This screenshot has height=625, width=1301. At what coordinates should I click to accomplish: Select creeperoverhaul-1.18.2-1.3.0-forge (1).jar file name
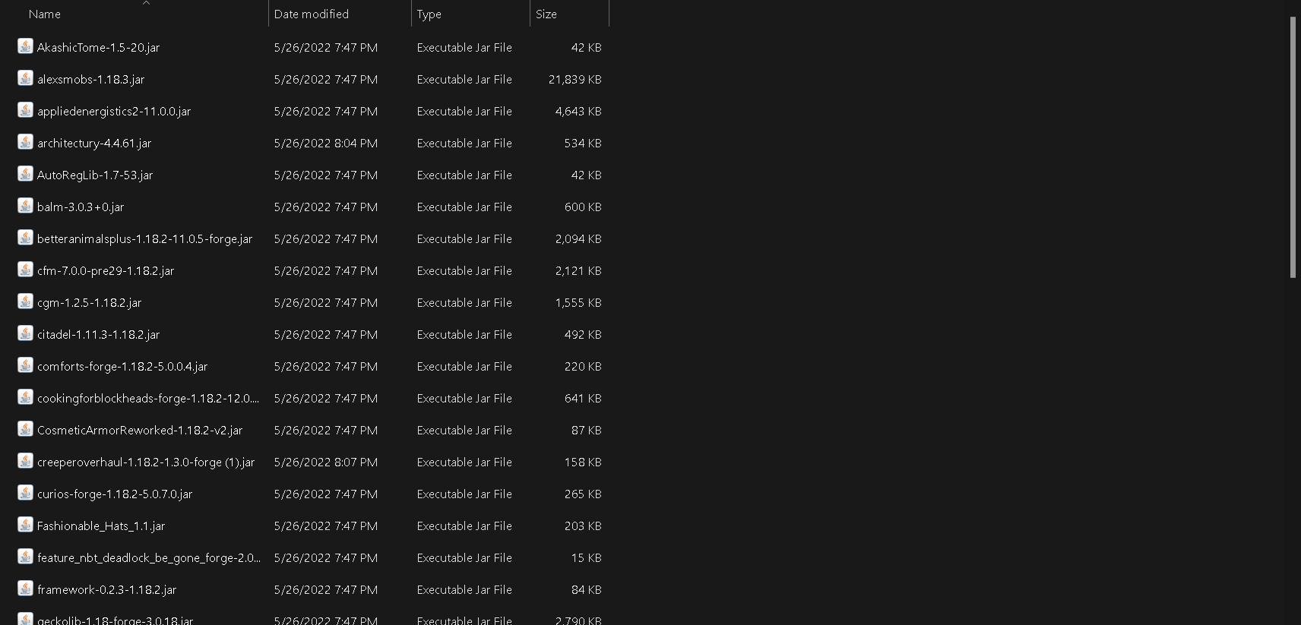[x=146, y=462]
